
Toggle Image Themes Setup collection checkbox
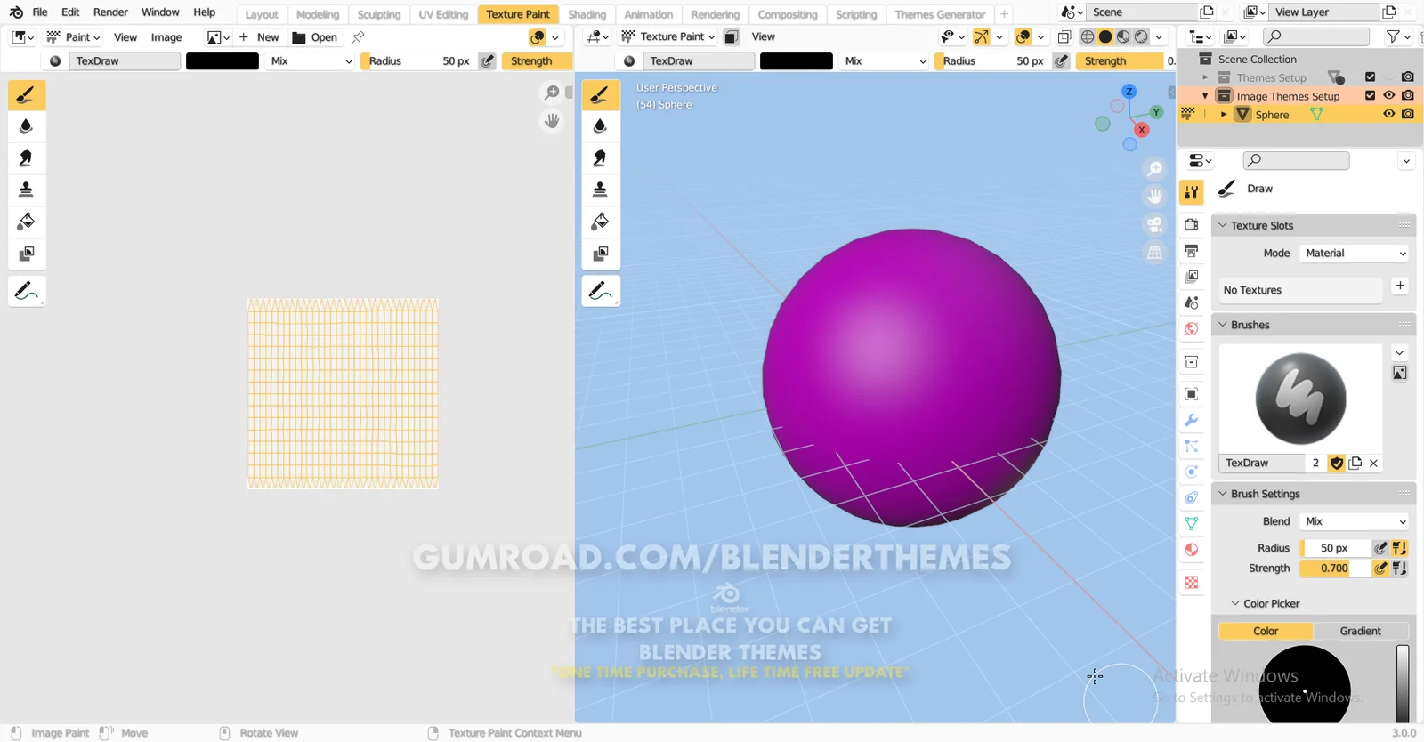(x=1370, y=95)
